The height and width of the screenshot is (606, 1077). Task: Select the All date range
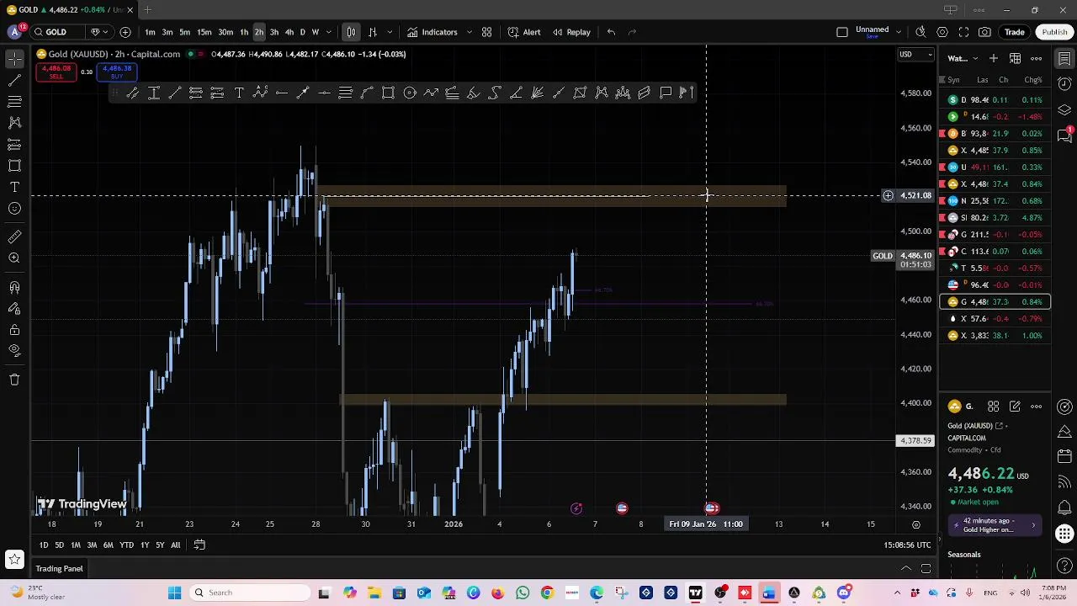click(175, 545)
